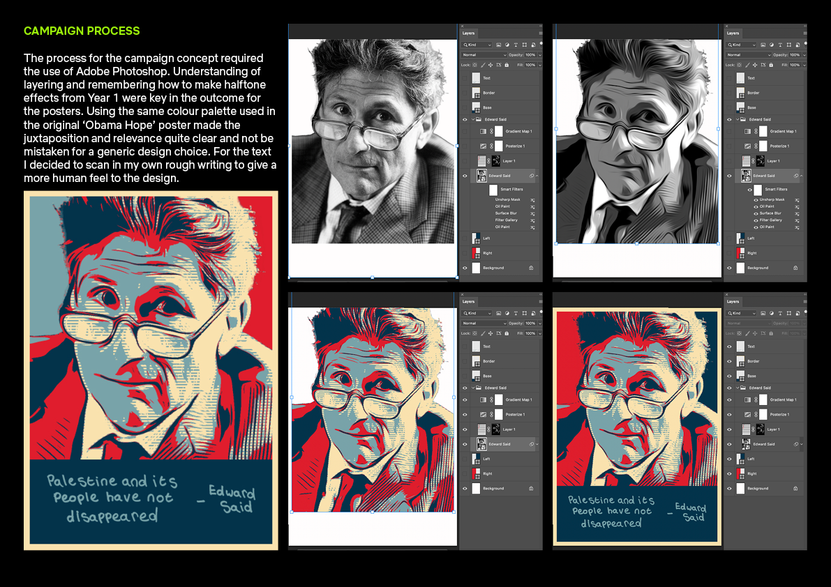Select adjustment layer filter in original photo's Layers panel

pyautogui.click(x=507, y=45)
